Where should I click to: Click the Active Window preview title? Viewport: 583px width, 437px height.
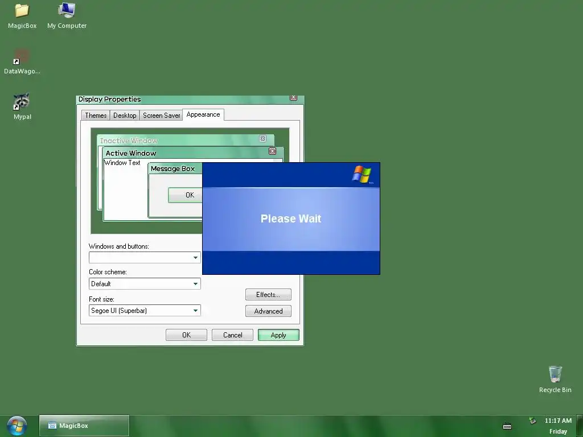point(131,153)
